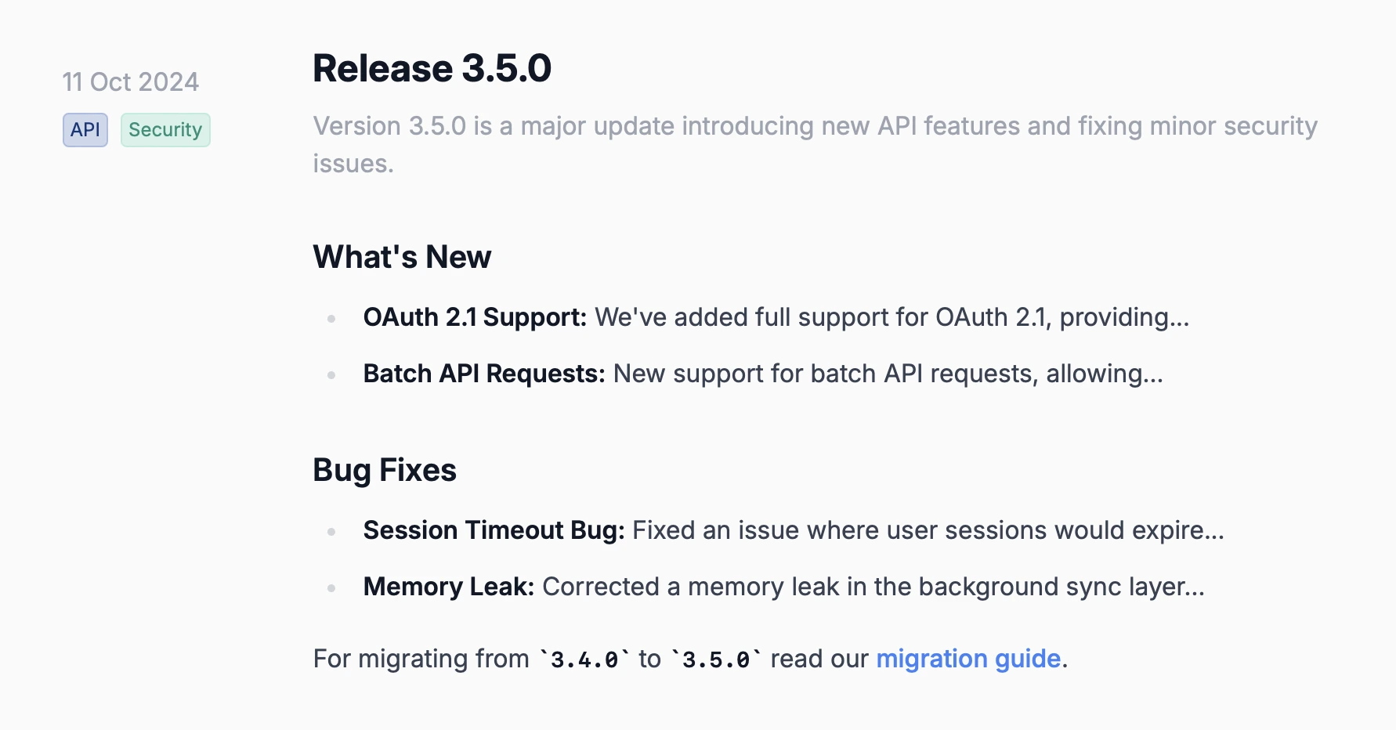Click the date 11 Oct 2024
1396x730 pixels.
130,81
